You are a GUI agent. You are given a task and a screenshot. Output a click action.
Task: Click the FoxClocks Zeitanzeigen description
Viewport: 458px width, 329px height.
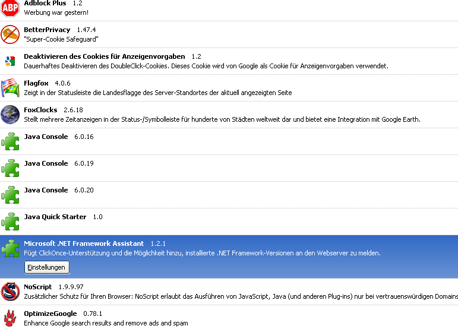[222, 119]
